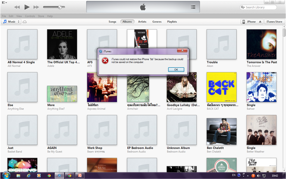This screenshot has height=179, width=286.
Task: Click the vertical scrollbar thumb
Action: (284, 32)
